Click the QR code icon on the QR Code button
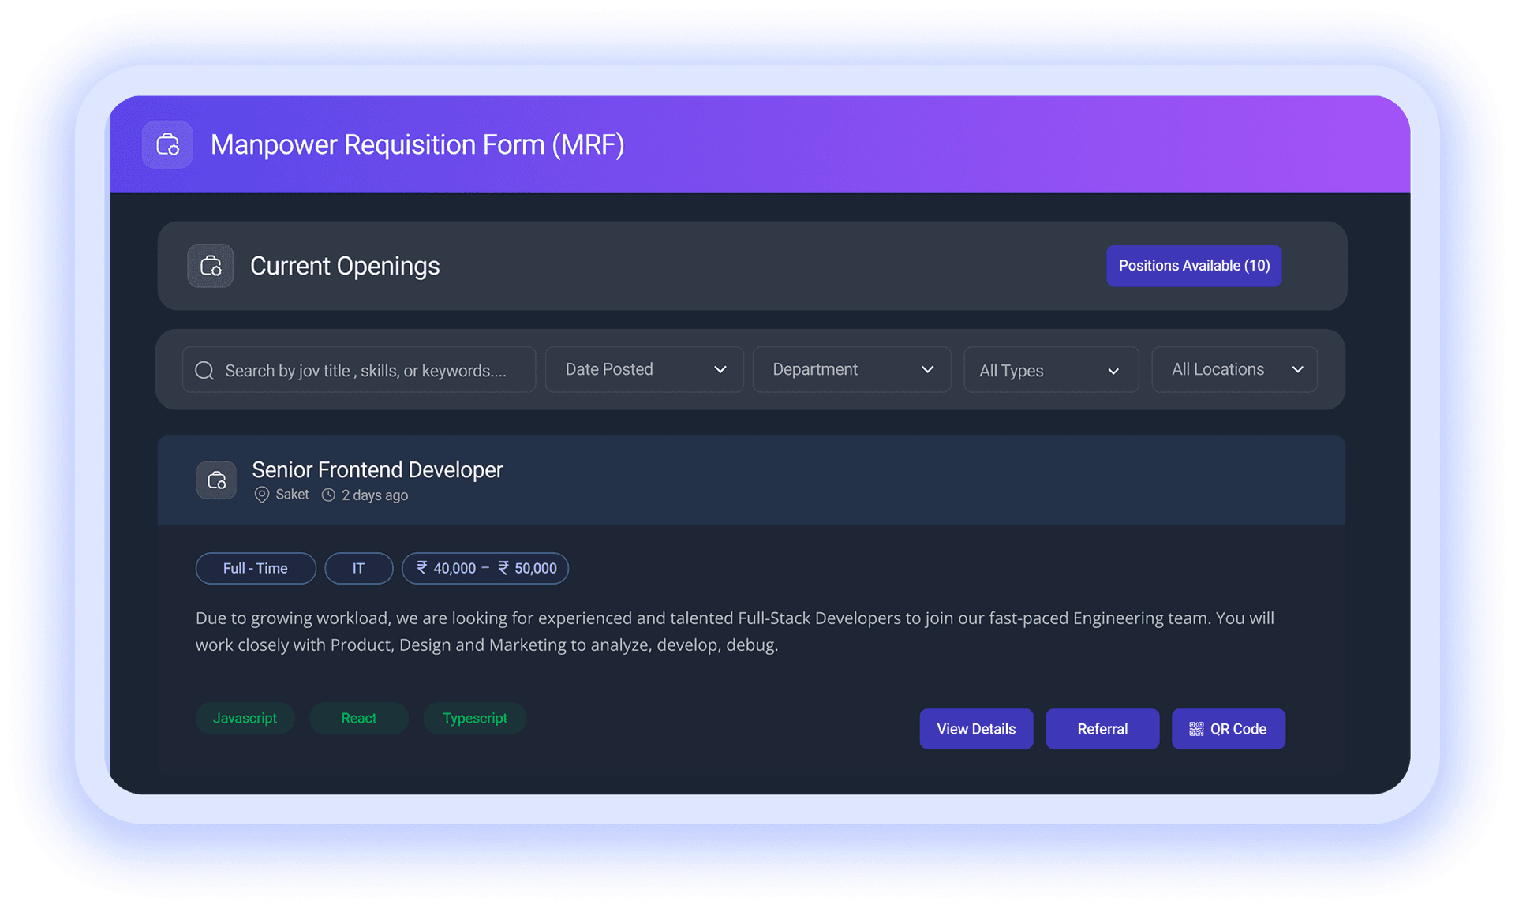Image resolution: width=1515 pixels, height=908 pixels. (1196, 729)
